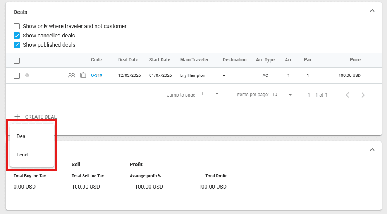Viewport: 387px width, 214px height.
Task: Go to next page using right arrow
Action: click(x=363, y=95)
